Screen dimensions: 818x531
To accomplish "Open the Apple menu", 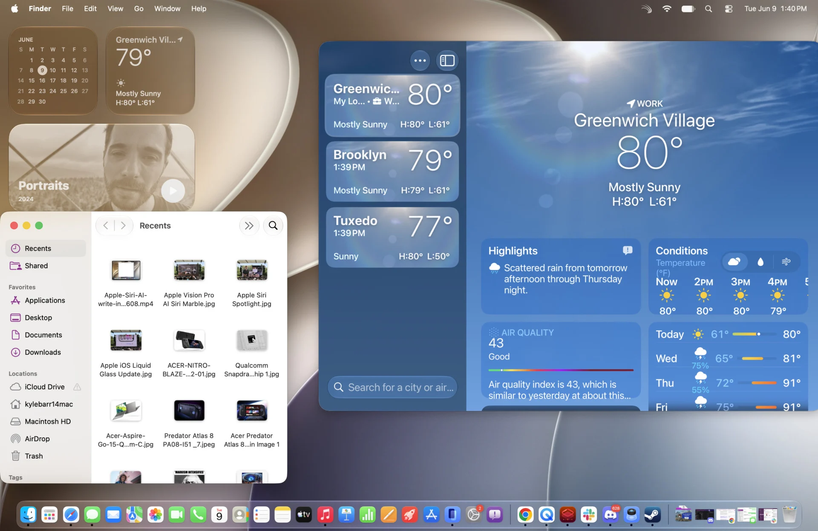I will (14, 9).
